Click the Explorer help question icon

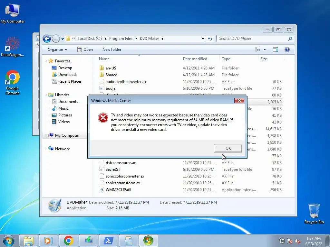click(287, 50)
